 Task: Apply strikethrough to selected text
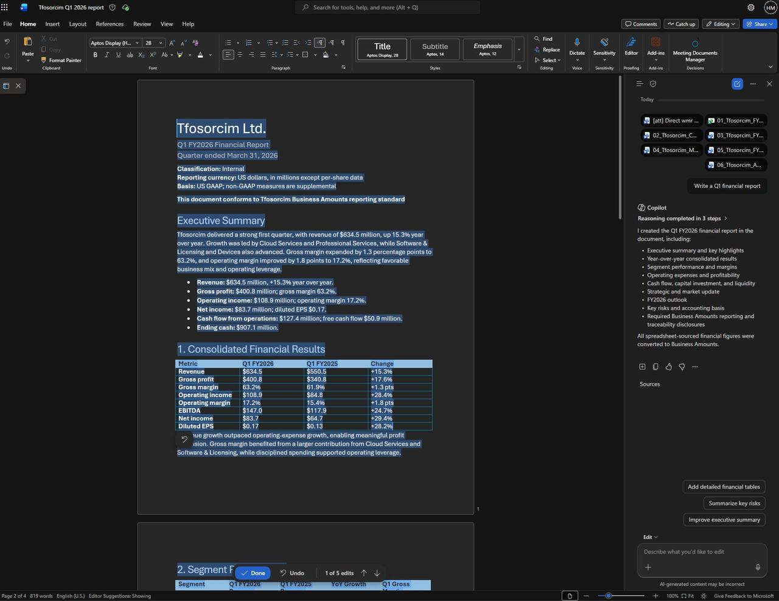coord(130,55)
